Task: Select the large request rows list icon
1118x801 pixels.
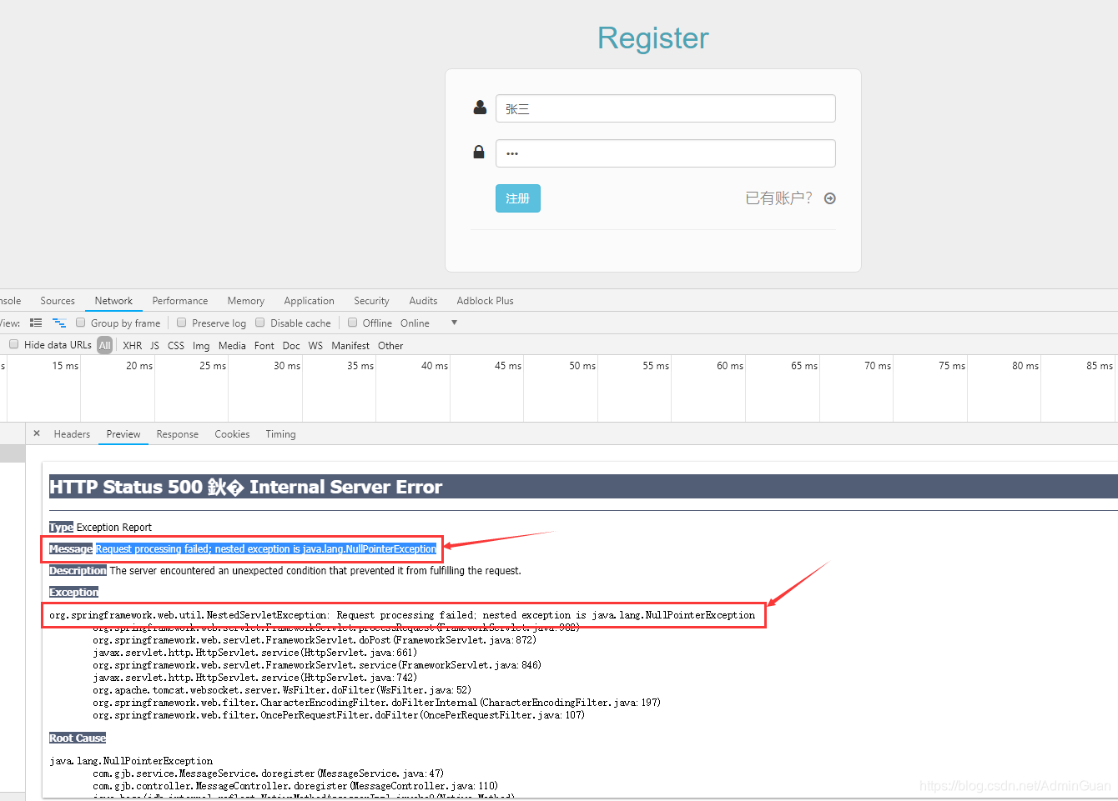Action: coord(35,323)
